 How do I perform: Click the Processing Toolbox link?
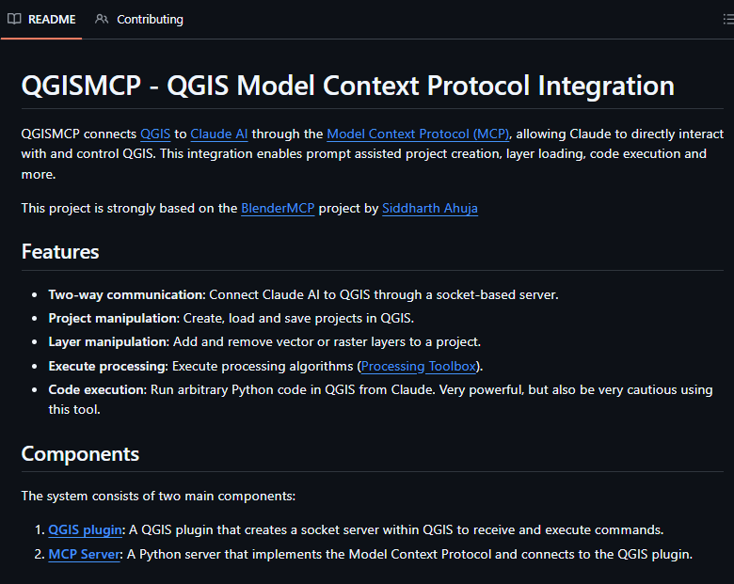point(419,366)
